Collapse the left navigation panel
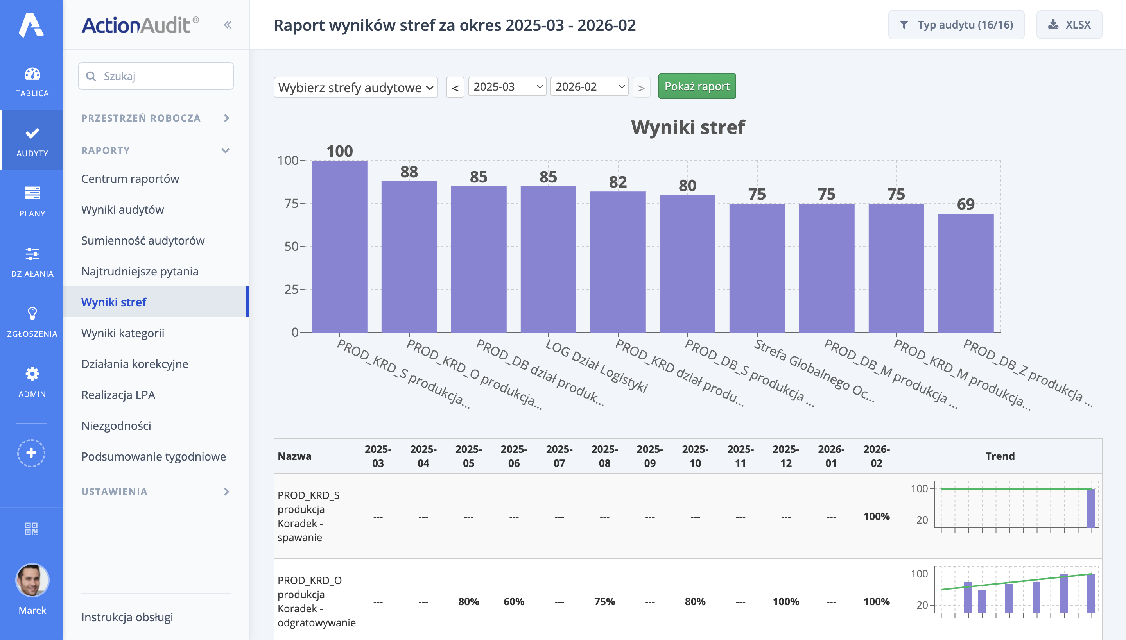The width and height of the screenshot is (1126, 640). tap(228, 25)
